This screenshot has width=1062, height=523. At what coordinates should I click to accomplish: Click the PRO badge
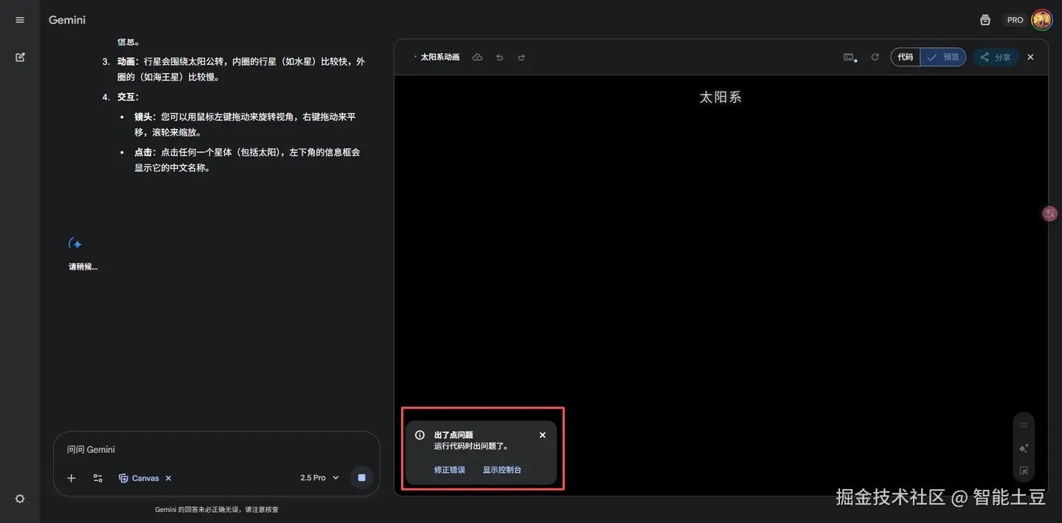pyautogui.click(x=1016, y=20)
